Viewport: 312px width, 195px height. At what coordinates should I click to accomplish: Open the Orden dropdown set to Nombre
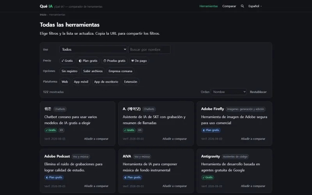229,92
